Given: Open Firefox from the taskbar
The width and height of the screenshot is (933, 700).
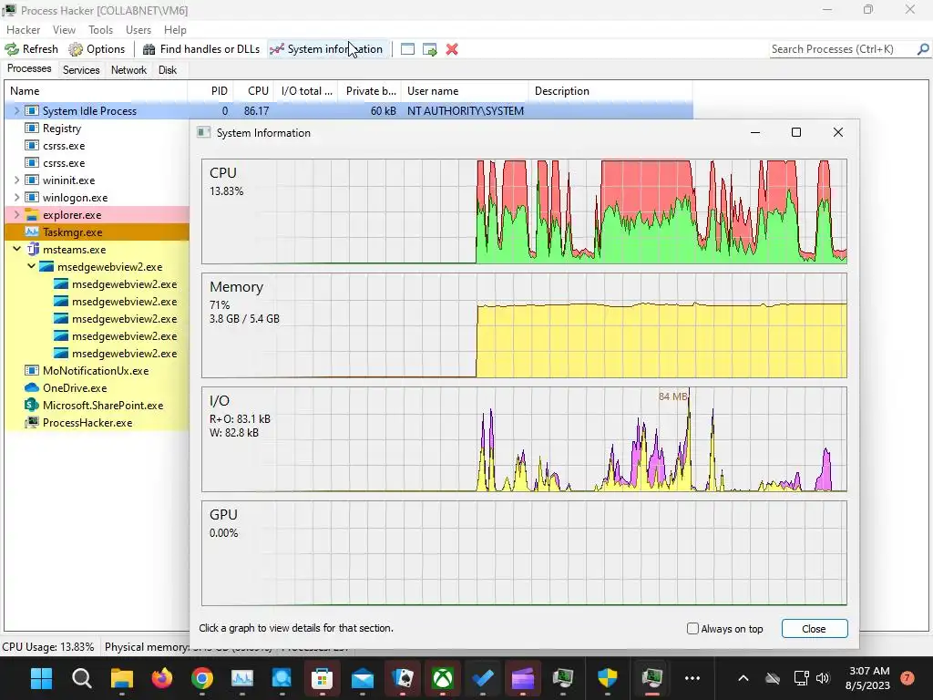Looking at the screenshot, I should coord(162,678).
